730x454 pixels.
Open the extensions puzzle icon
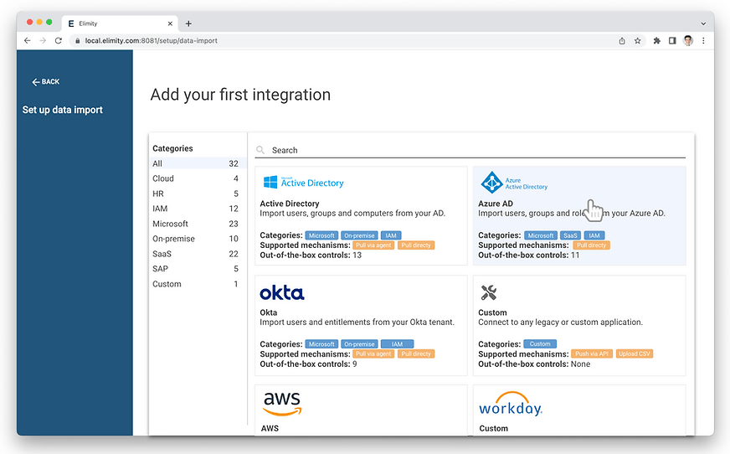point(657,41)
